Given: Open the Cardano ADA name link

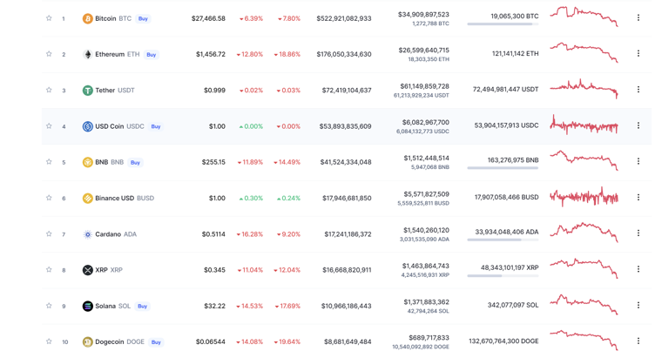Looking at the screenshot, I should coord(116,234).
